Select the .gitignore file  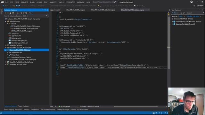tap(15, 33)
